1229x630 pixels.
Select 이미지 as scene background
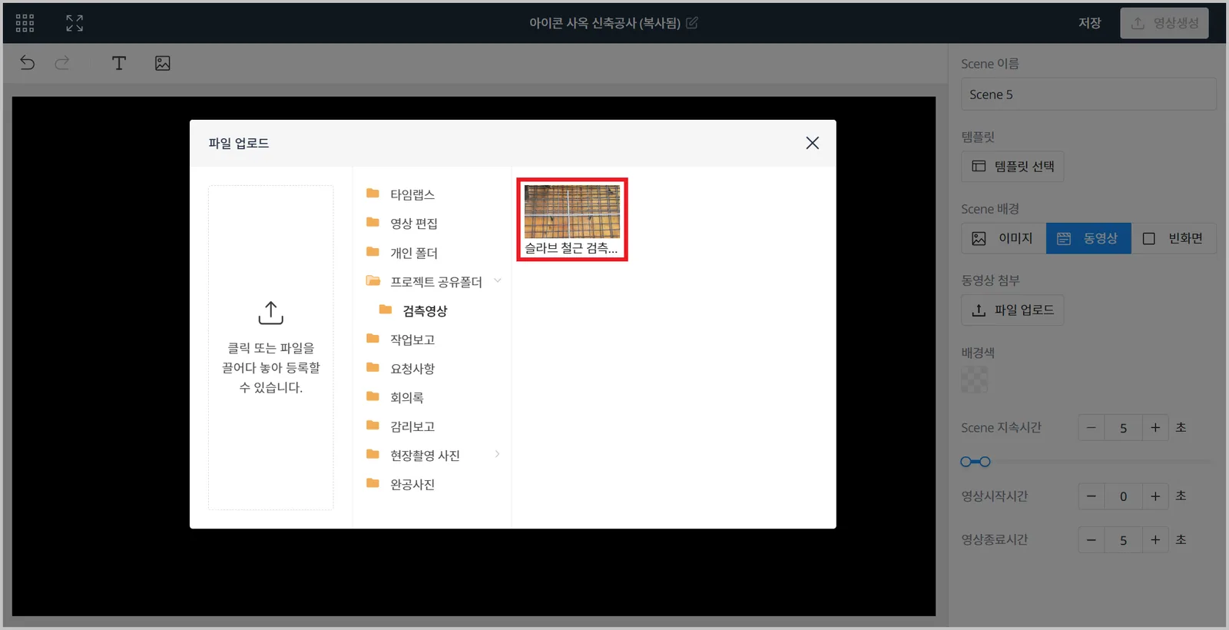(1003, 238)
